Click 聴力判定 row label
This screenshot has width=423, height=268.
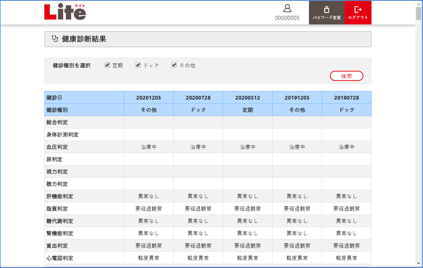(x=57, y=184)
